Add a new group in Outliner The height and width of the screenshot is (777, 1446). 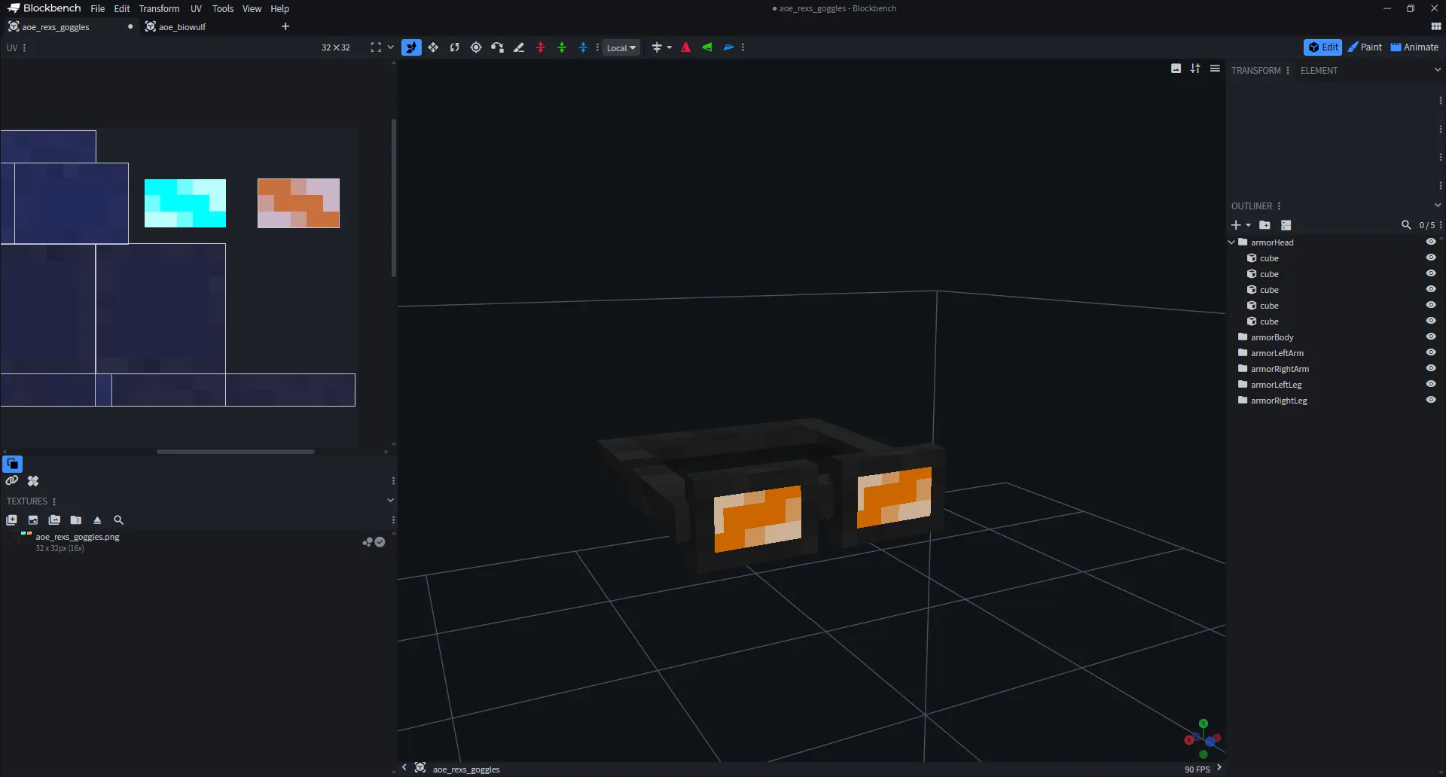click(x=1264, y=225)
